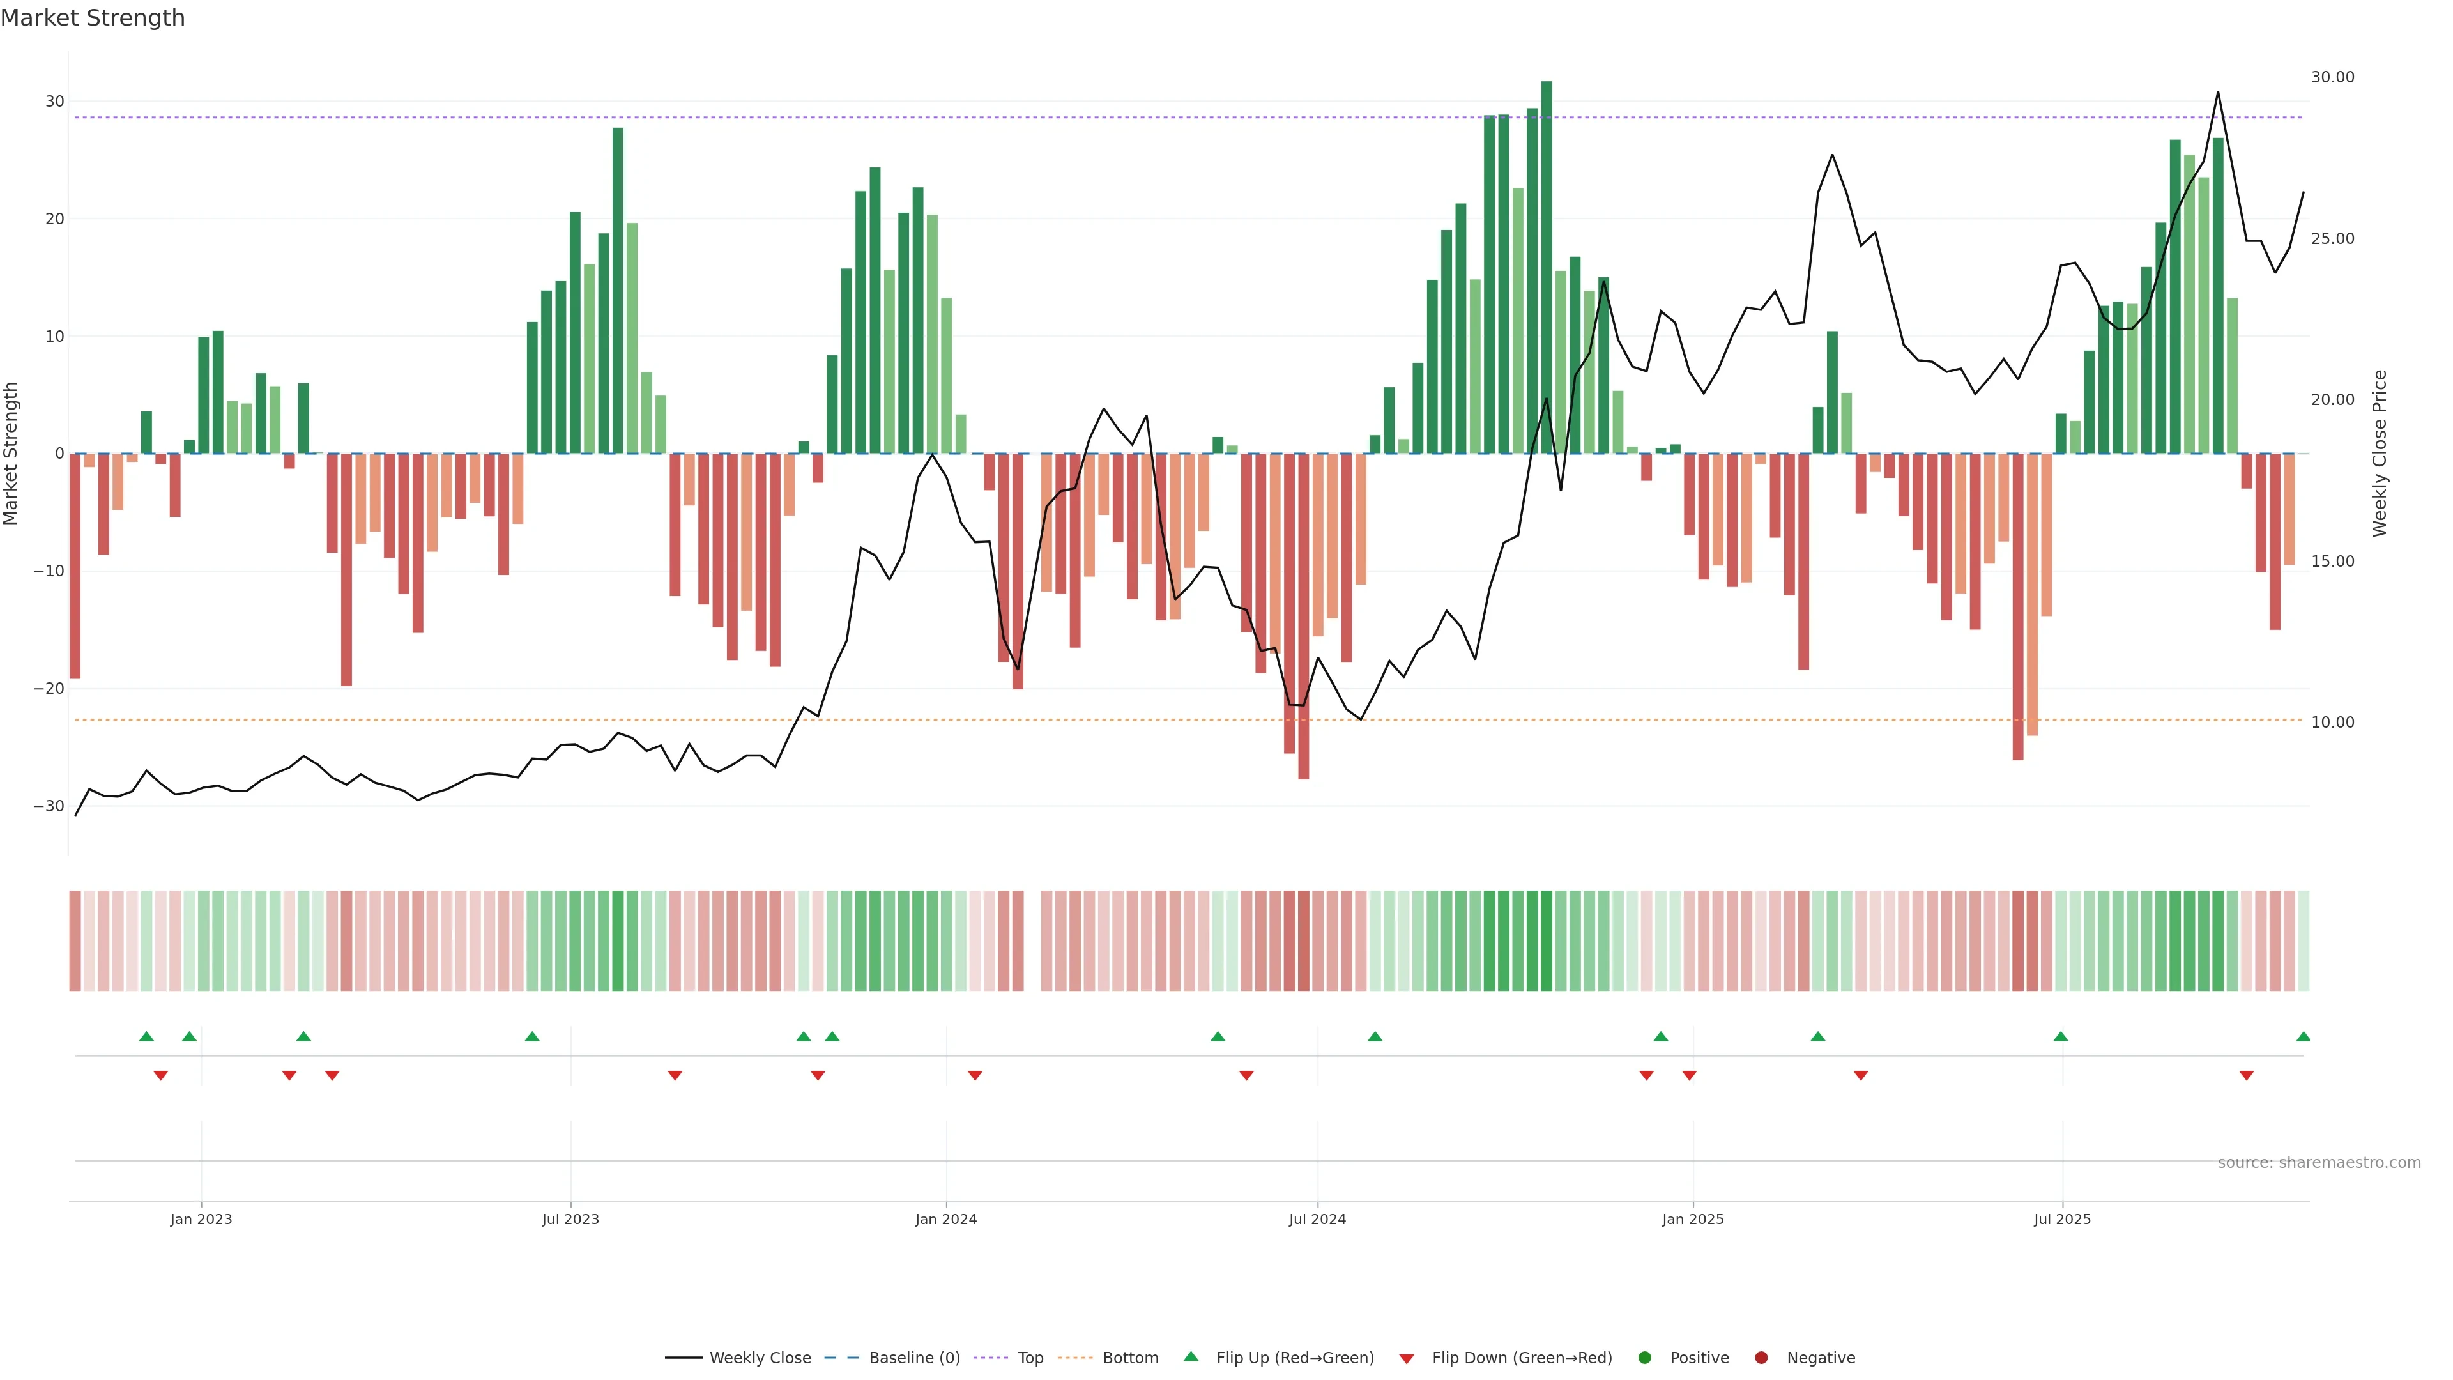This screenshot has height=1380, width=2453.
Task: Select the Jul 2025 x-axis label
Action: coord(2061,1219)
